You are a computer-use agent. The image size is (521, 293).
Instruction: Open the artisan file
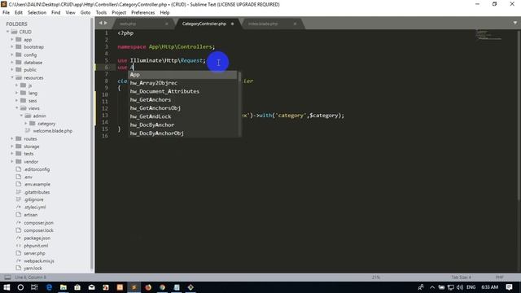(31, 215)
